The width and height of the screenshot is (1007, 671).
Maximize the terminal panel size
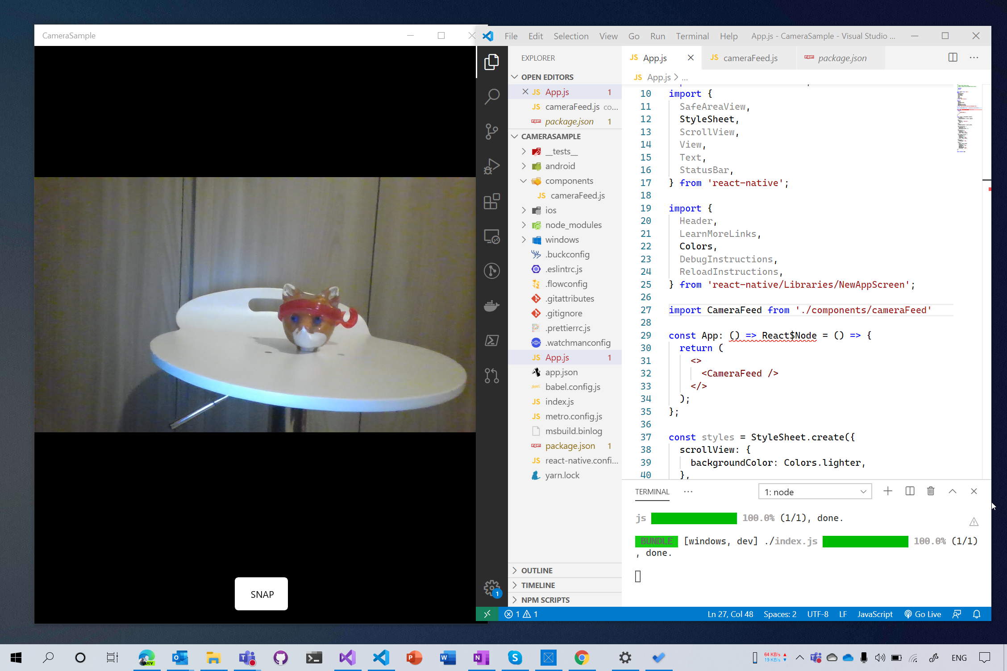coord(952,491)
